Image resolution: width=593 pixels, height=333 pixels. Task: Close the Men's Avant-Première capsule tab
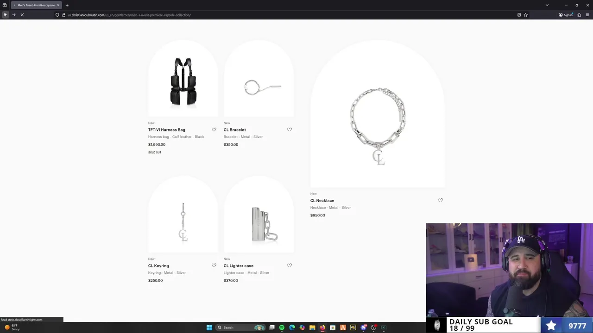58,5
